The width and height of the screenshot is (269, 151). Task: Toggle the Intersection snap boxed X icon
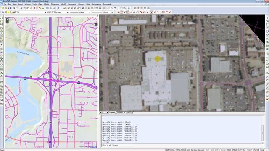pos(151,12)
